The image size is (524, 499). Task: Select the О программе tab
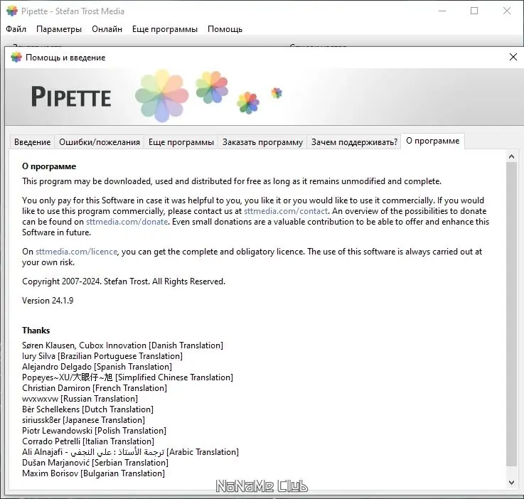pyautogui.click(x=433, y=141)
